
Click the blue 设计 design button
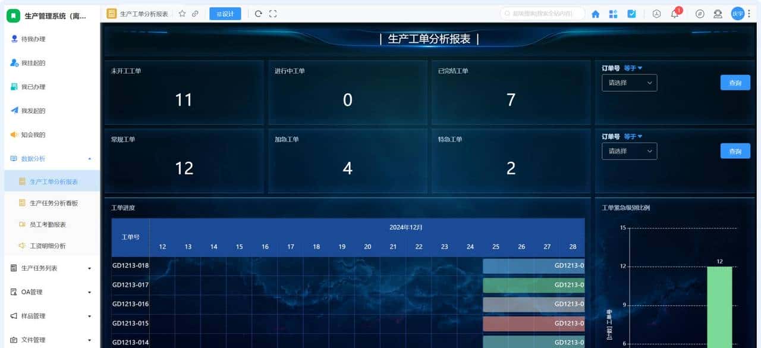point(225,13)
